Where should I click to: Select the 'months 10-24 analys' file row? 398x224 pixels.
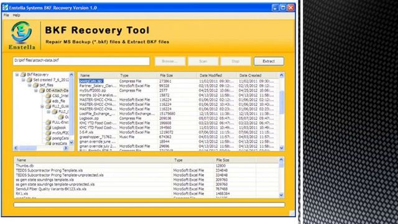coord(178,95)
